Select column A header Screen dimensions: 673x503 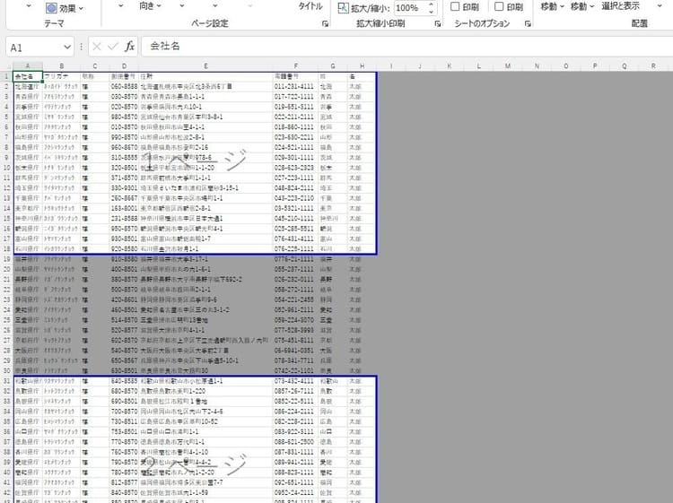coord(28,66)
